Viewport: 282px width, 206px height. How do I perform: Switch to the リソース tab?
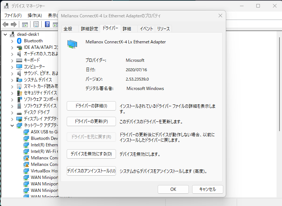pos(163,29)
